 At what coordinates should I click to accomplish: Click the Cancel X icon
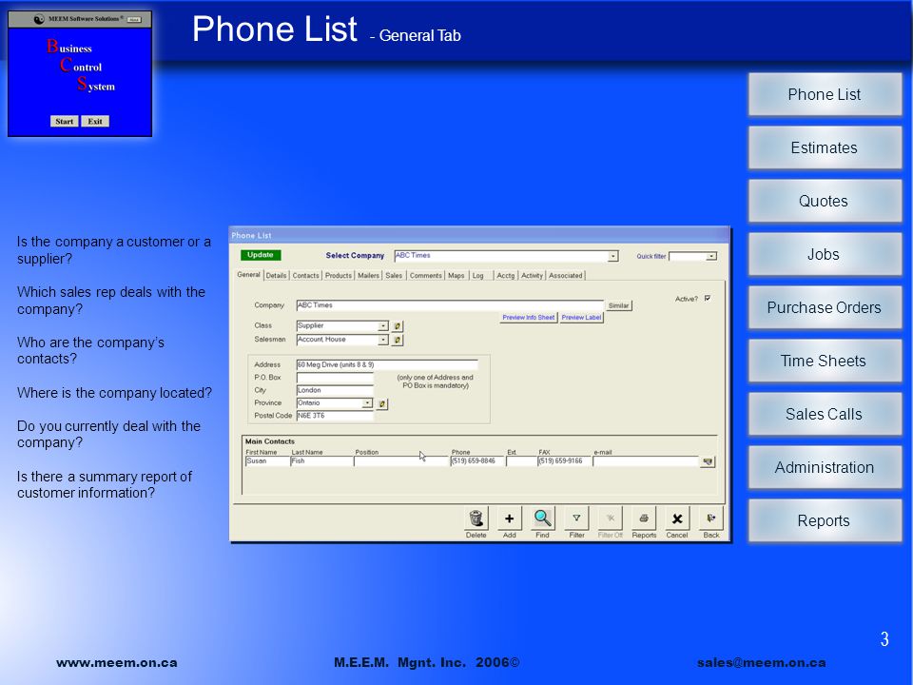pyautogui.click(x=677, y=518)
